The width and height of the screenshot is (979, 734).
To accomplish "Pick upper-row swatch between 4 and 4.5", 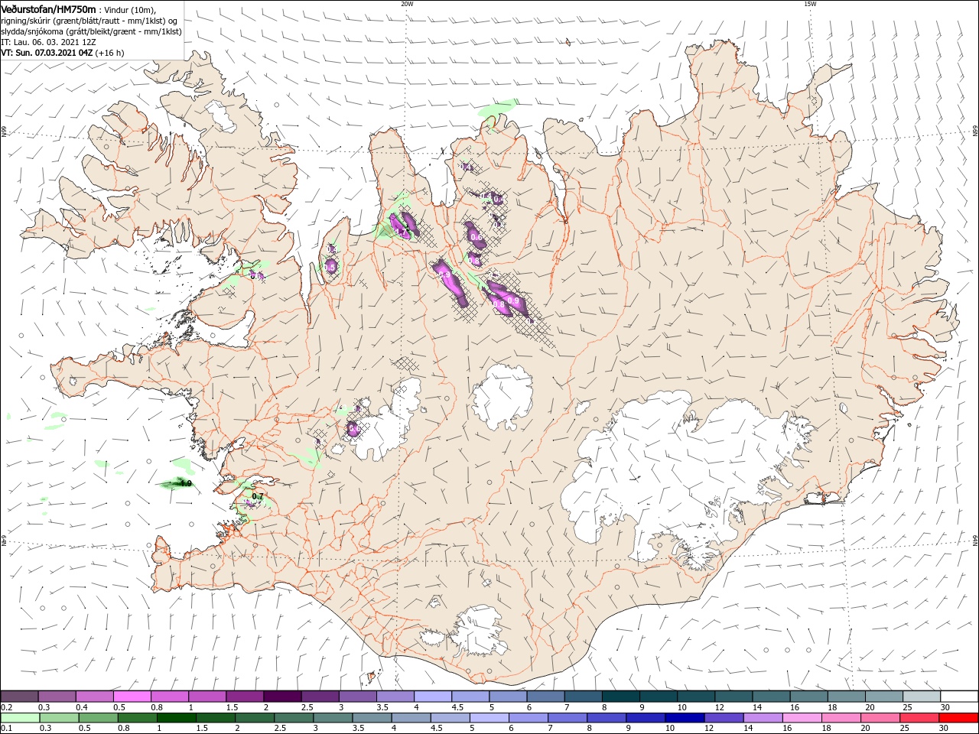I will tap(434, 696).
